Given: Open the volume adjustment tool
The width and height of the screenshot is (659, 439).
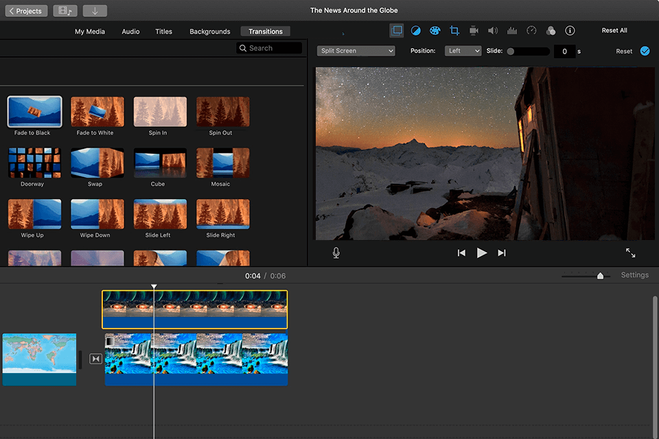Looking at the screenshot, I should (x=493, y=30).
